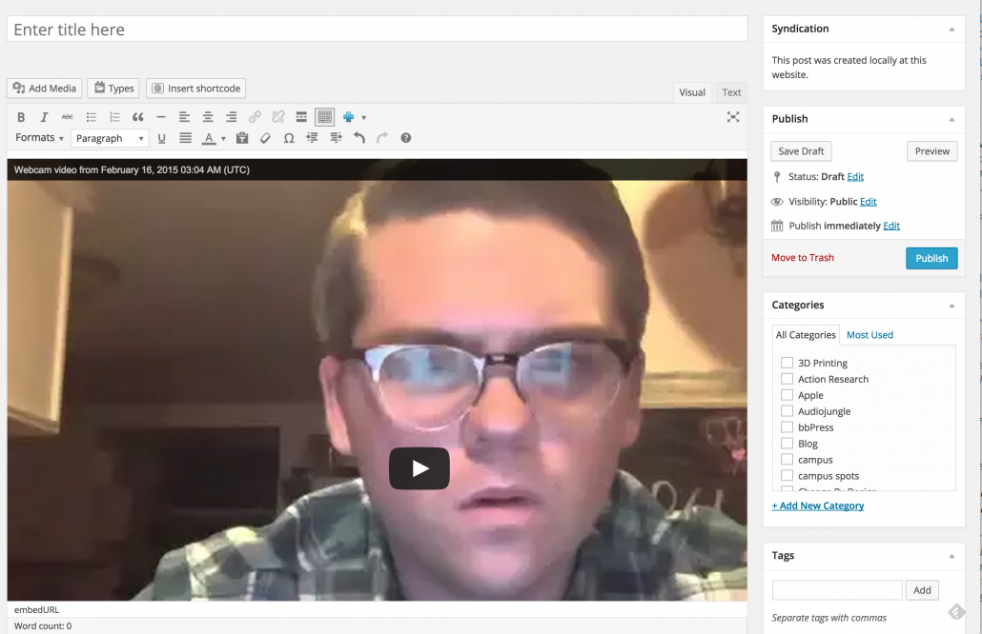Image resolution: width=982 pixels, height=634 pixels.
Task: Toggle the toolbar kitchen sink
Action: (325, 117)
